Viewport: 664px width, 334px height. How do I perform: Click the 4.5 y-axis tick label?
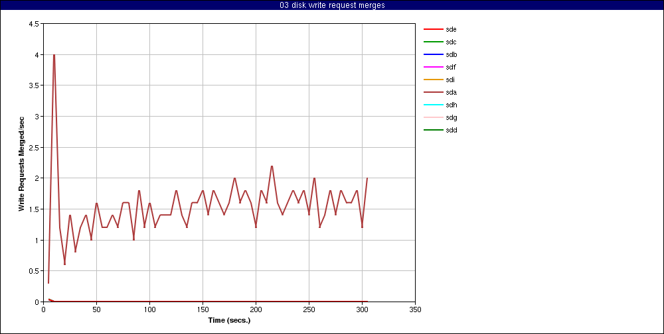[35, 24]
